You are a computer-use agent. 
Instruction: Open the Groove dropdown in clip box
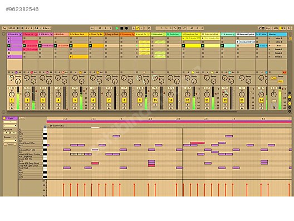point(10,141)
